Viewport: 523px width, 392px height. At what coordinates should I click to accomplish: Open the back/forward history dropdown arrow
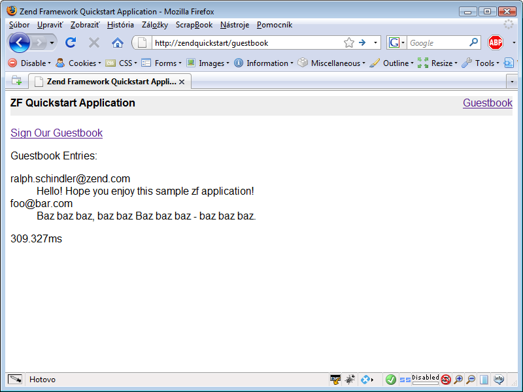coord(52,42)
